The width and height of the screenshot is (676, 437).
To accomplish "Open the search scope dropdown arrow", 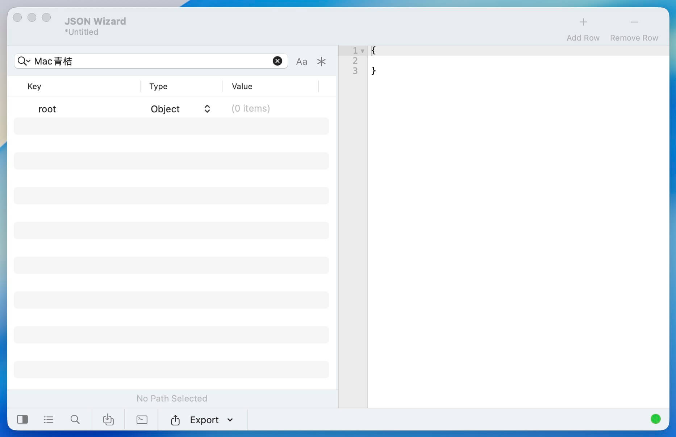I will 28,62.
